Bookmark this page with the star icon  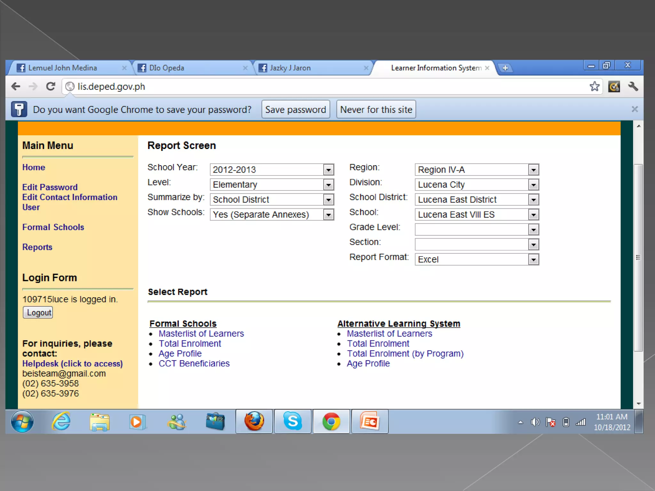(x=595, y=86)
